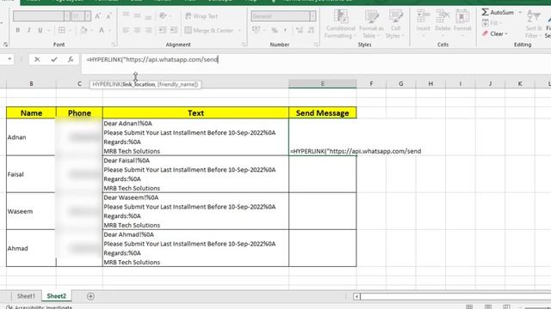The image size is (551, 309).
Task: Click Increase Indent icon
Action: tap(174, 31)
